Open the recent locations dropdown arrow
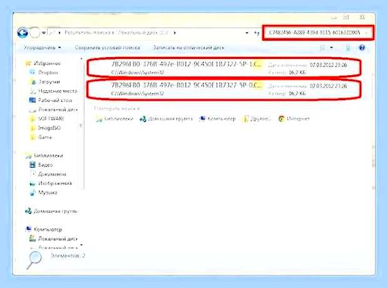 [x=44, y=33]
